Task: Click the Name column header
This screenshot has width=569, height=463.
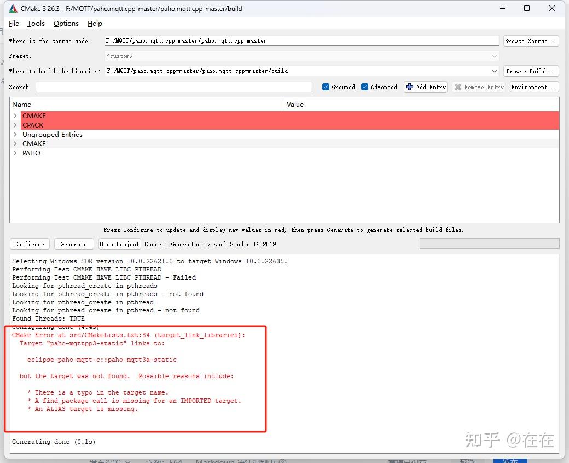Action: (x=147, y=105)
